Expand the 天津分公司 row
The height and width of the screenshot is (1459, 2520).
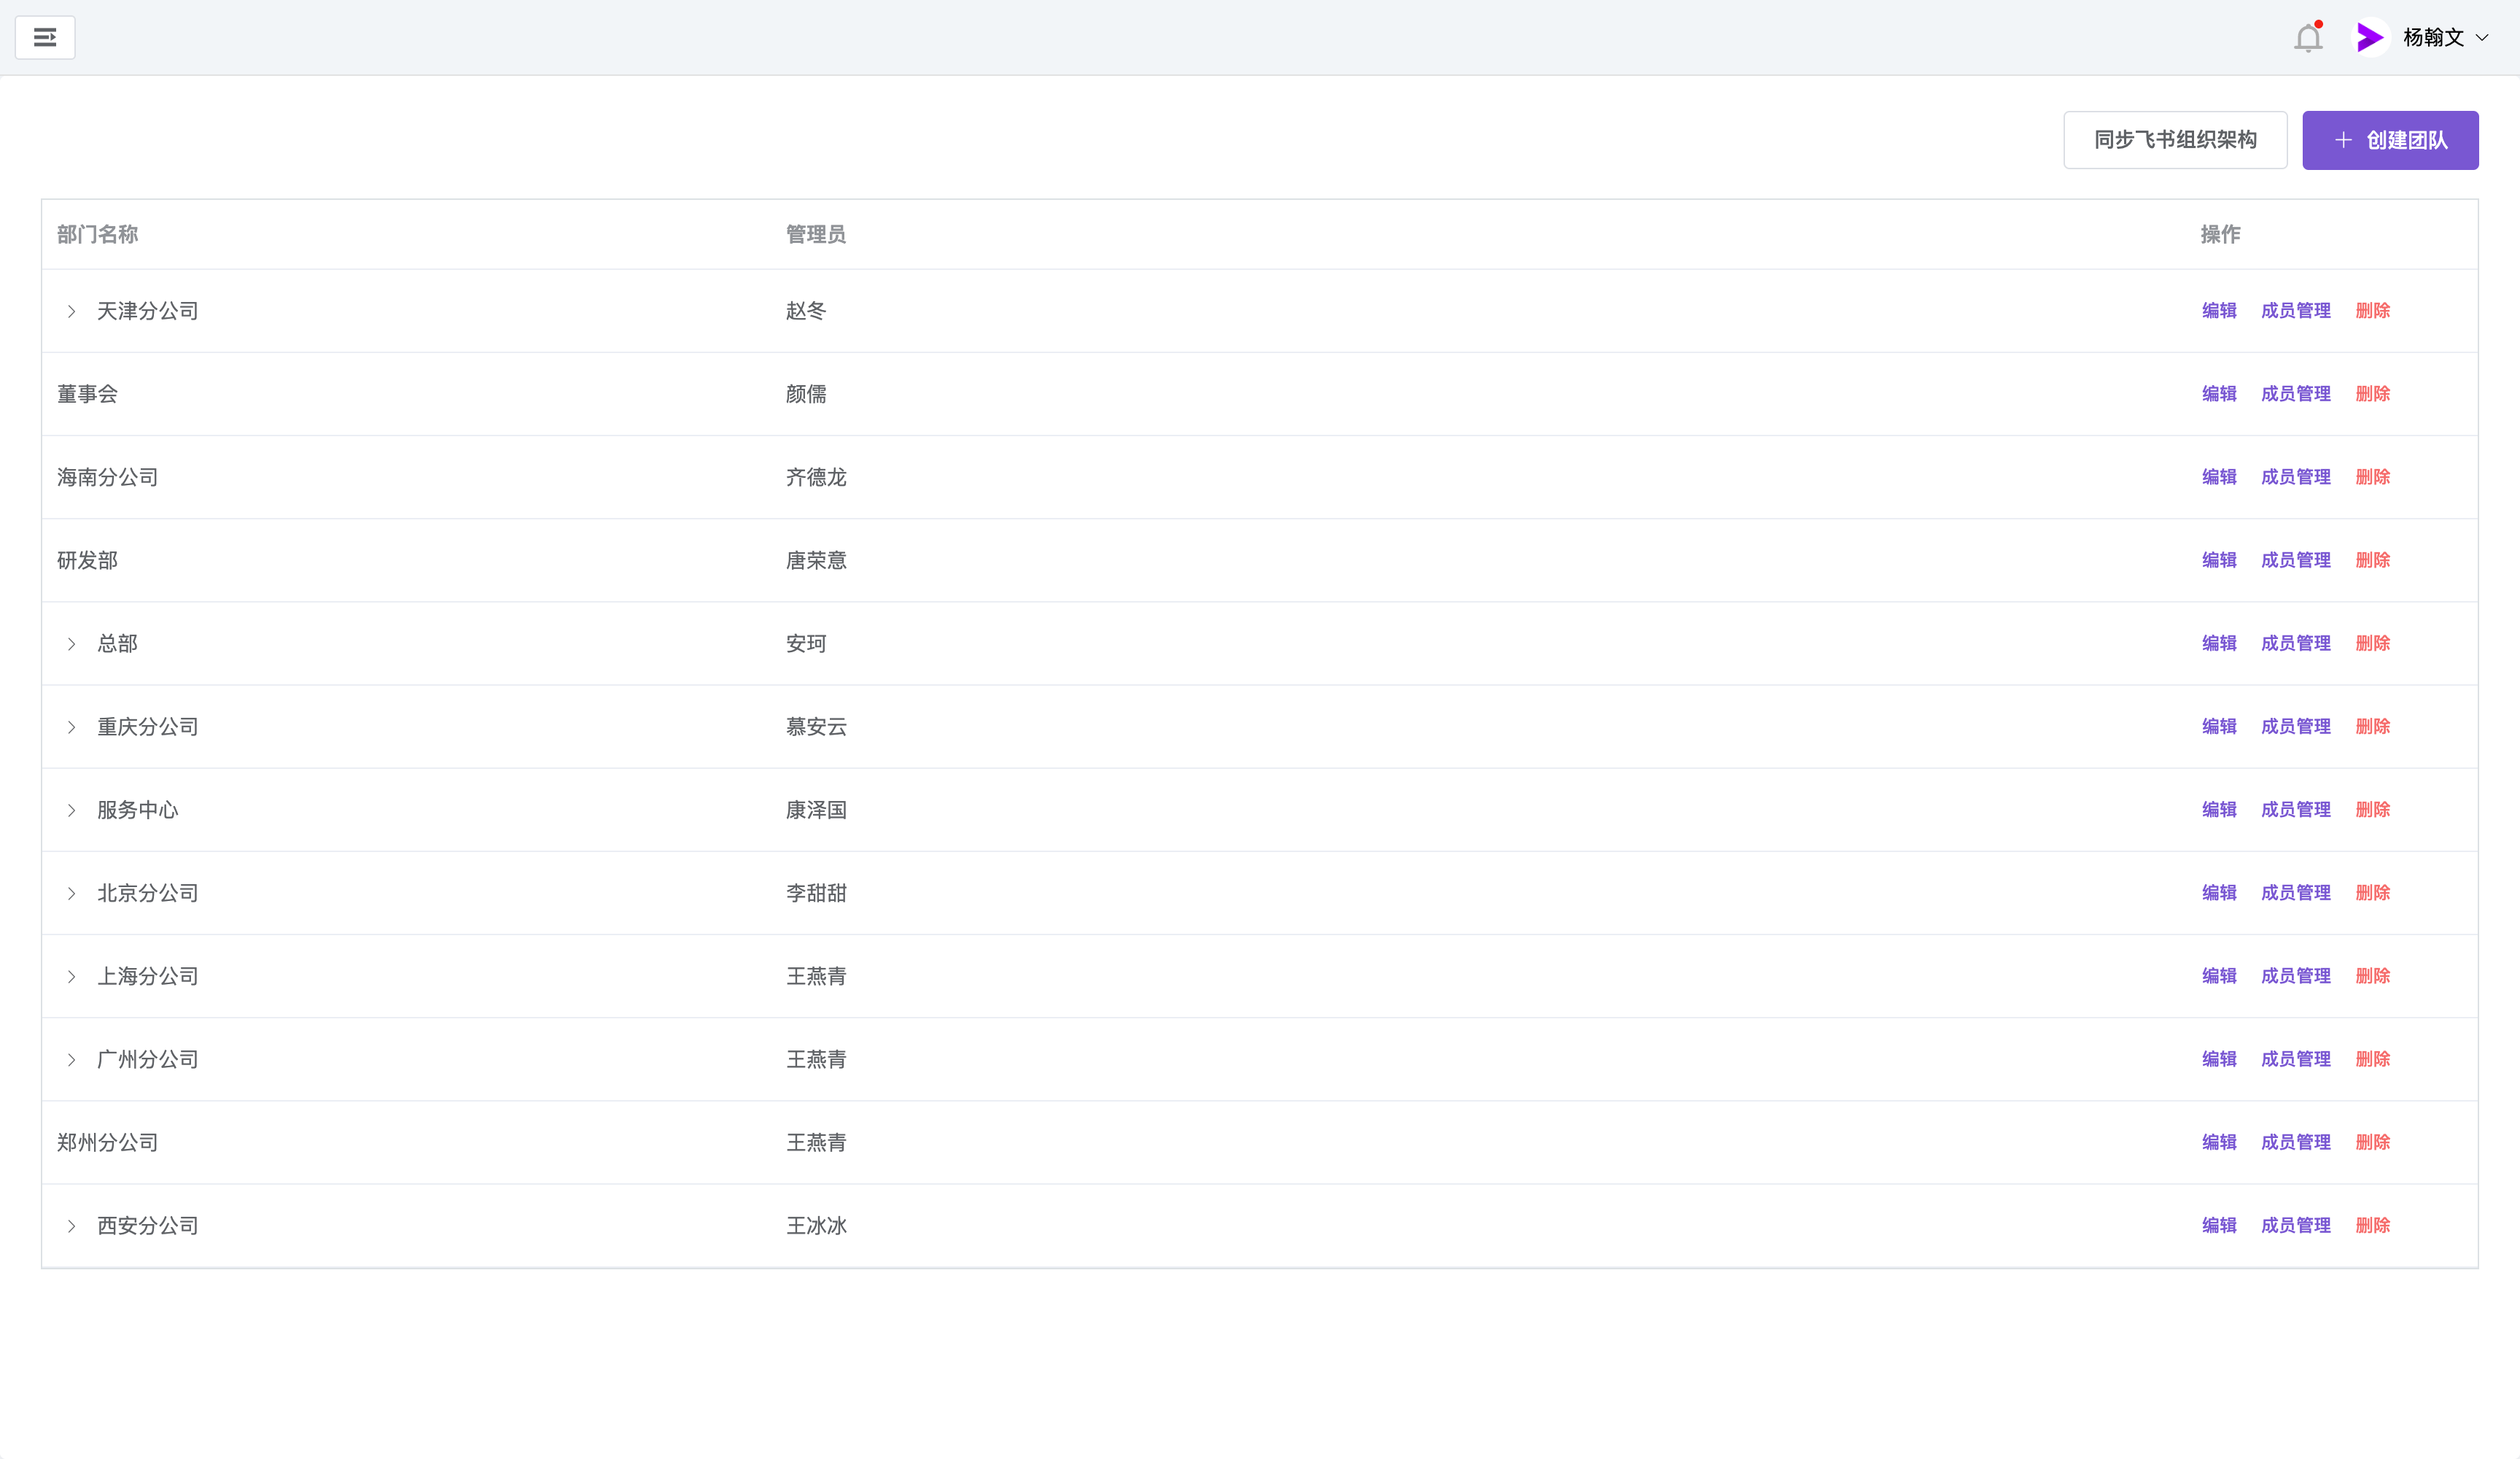[72, 311]
